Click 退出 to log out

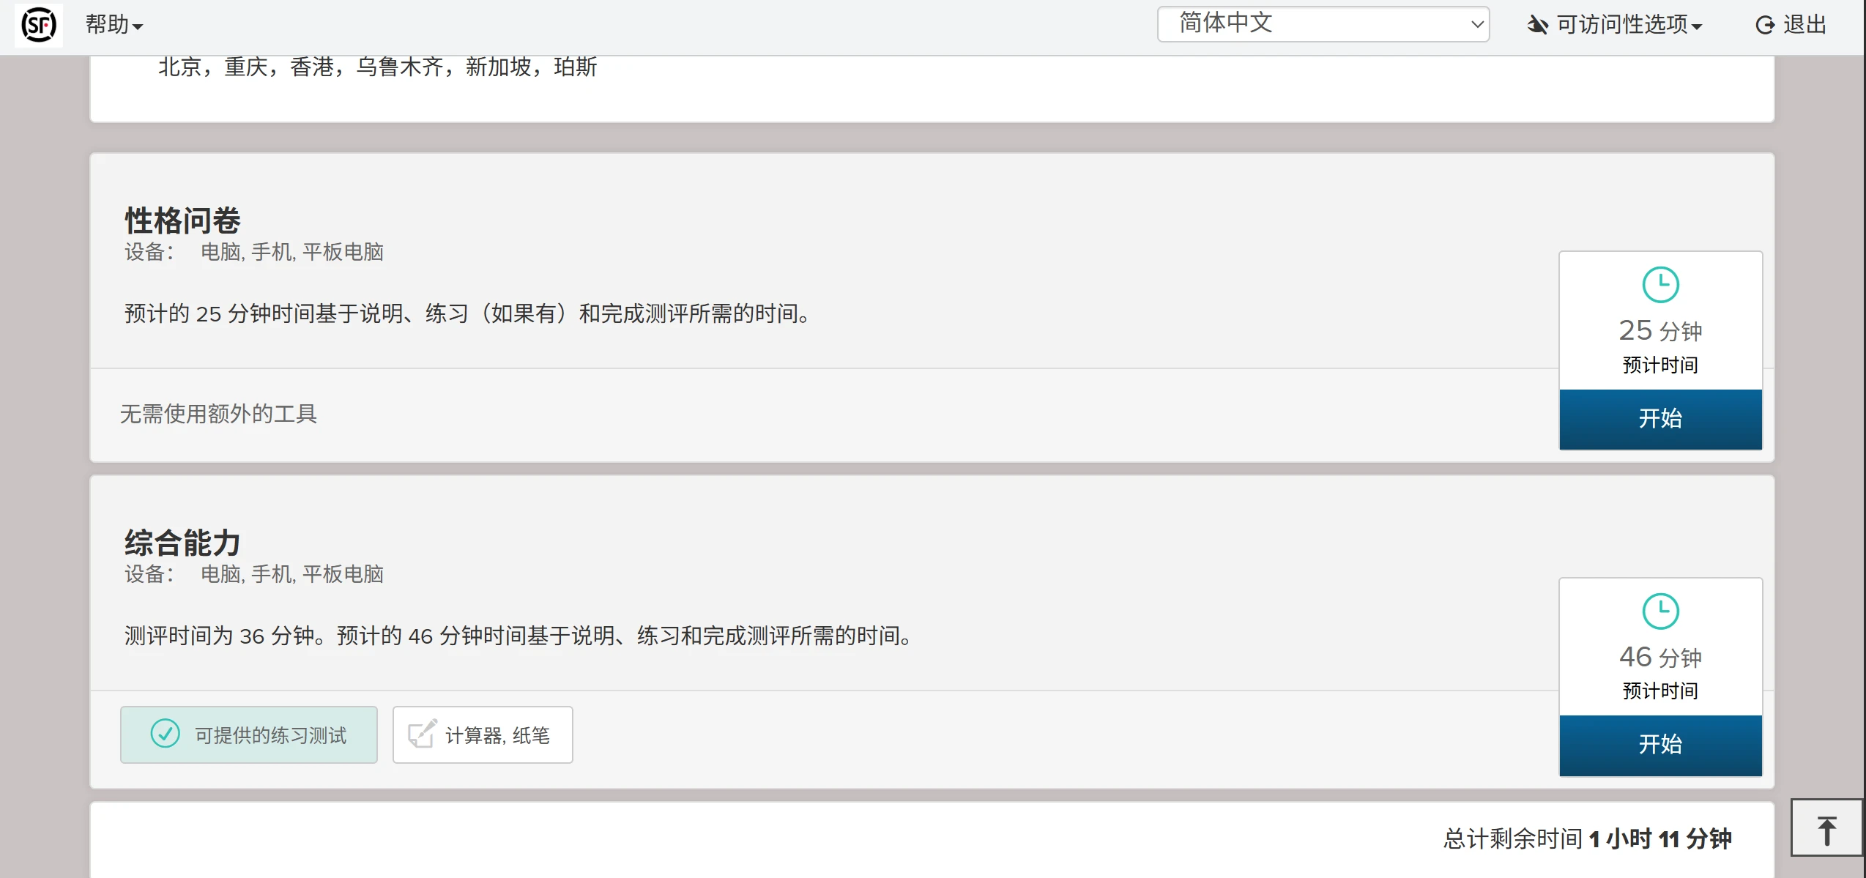click(1804, 25)
